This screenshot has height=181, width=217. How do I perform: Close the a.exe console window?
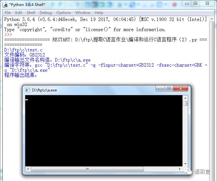pyautogui.click(x=181, y=89)
